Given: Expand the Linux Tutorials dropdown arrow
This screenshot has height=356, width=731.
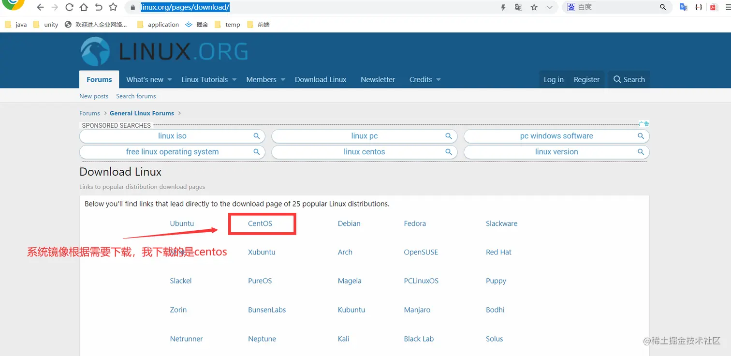Looking at the screenshot, I should [x=234, y=80].
